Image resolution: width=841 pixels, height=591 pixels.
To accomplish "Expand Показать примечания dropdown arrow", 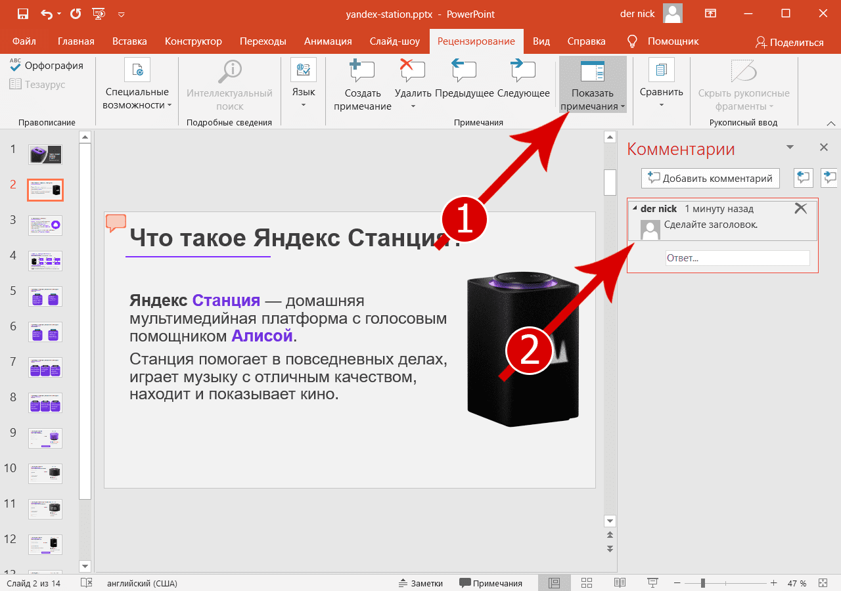I will click(x=622, y=106).
